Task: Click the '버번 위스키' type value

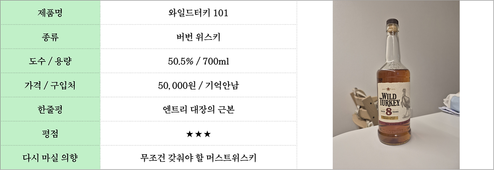Action: coord(198,37)
